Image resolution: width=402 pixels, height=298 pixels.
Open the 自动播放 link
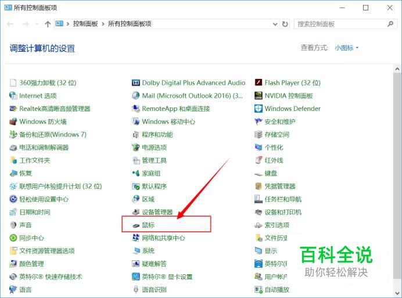[277, 290]
